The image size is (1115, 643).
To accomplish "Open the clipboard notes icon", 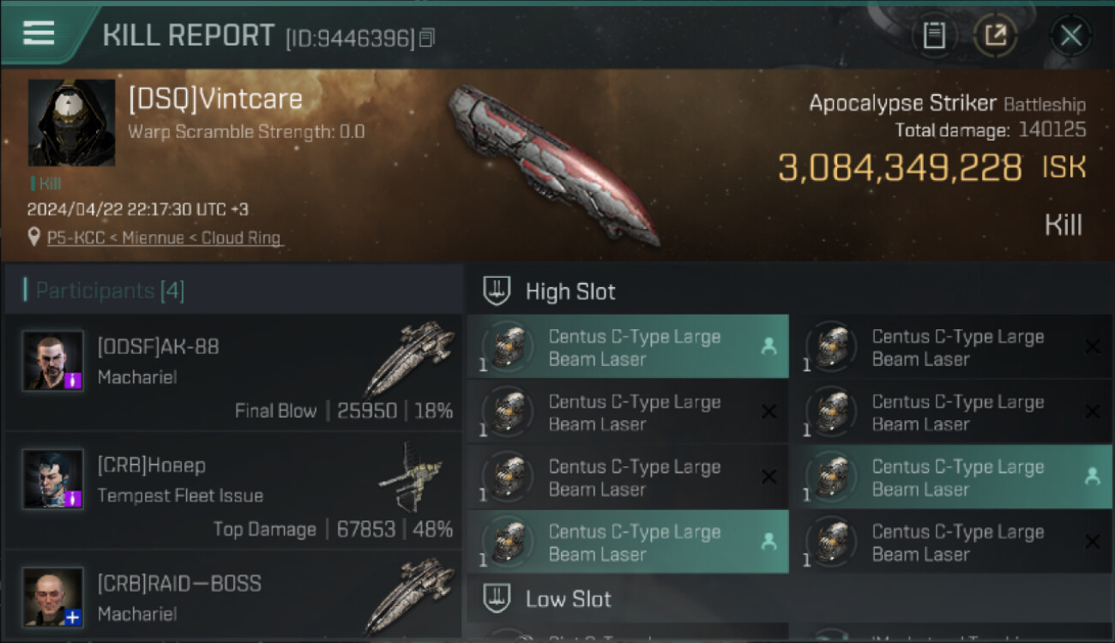I will point(934,35).
